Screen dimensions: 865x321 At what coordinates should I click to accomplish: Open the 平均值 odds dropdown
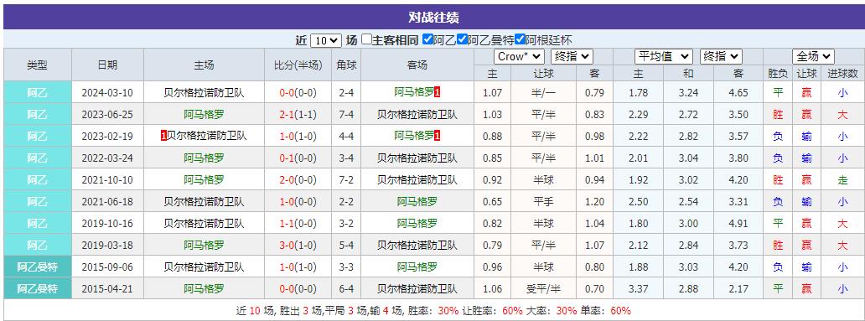pos(664,56)
